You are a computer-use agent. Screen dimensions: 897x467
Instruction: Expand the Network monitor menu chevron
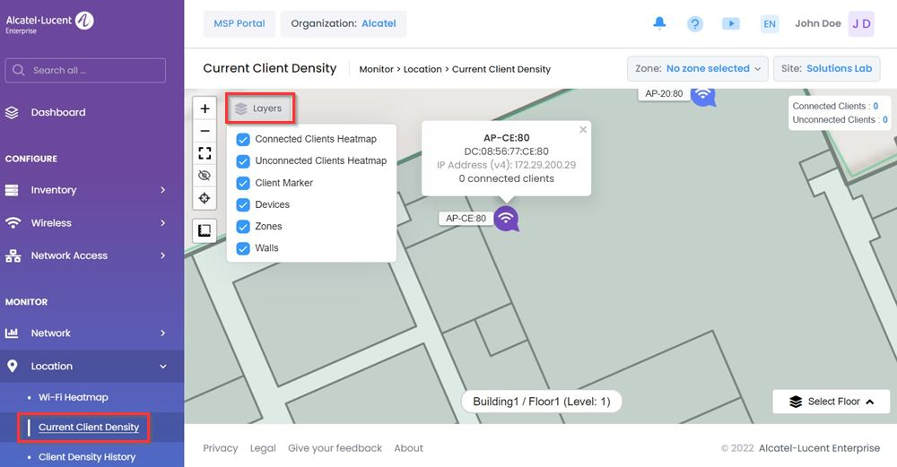point(163,333)
